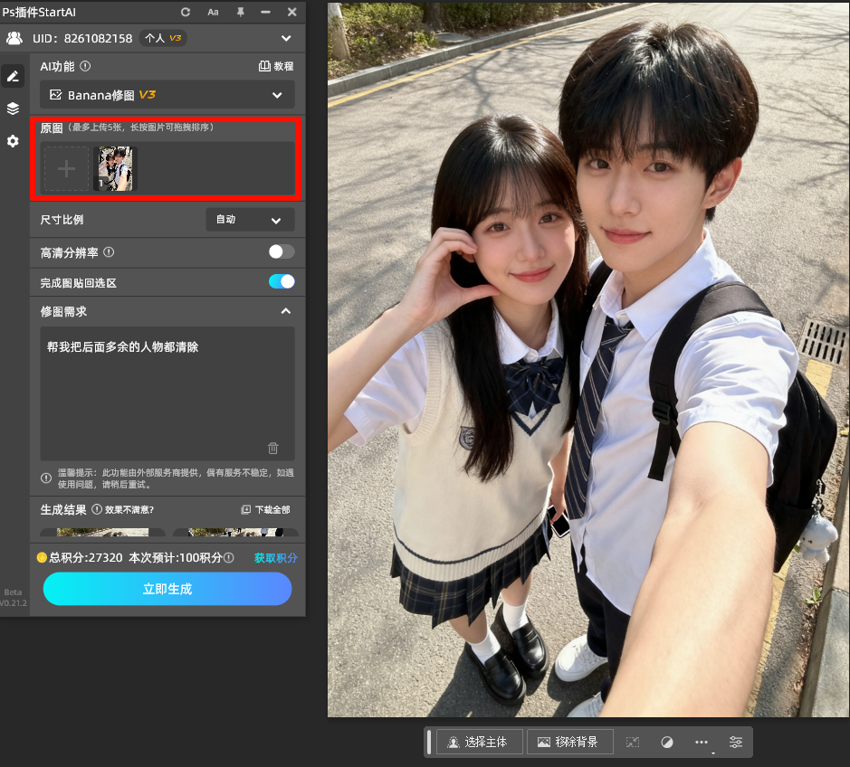Expand the UID account chevron
This screenshot has width=850, height=767.
tap(286, 38)
